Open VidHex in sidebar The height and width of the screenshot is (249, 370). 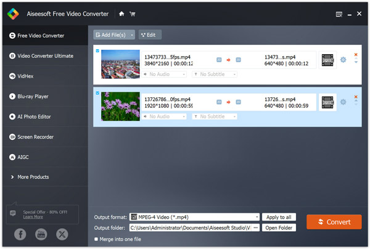pos(45,76)
